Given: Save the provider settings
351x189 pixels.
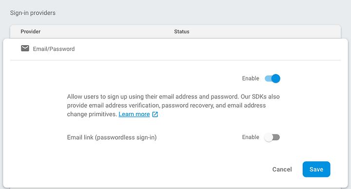Looking at the screenshot, I should [x=316, y=170].
